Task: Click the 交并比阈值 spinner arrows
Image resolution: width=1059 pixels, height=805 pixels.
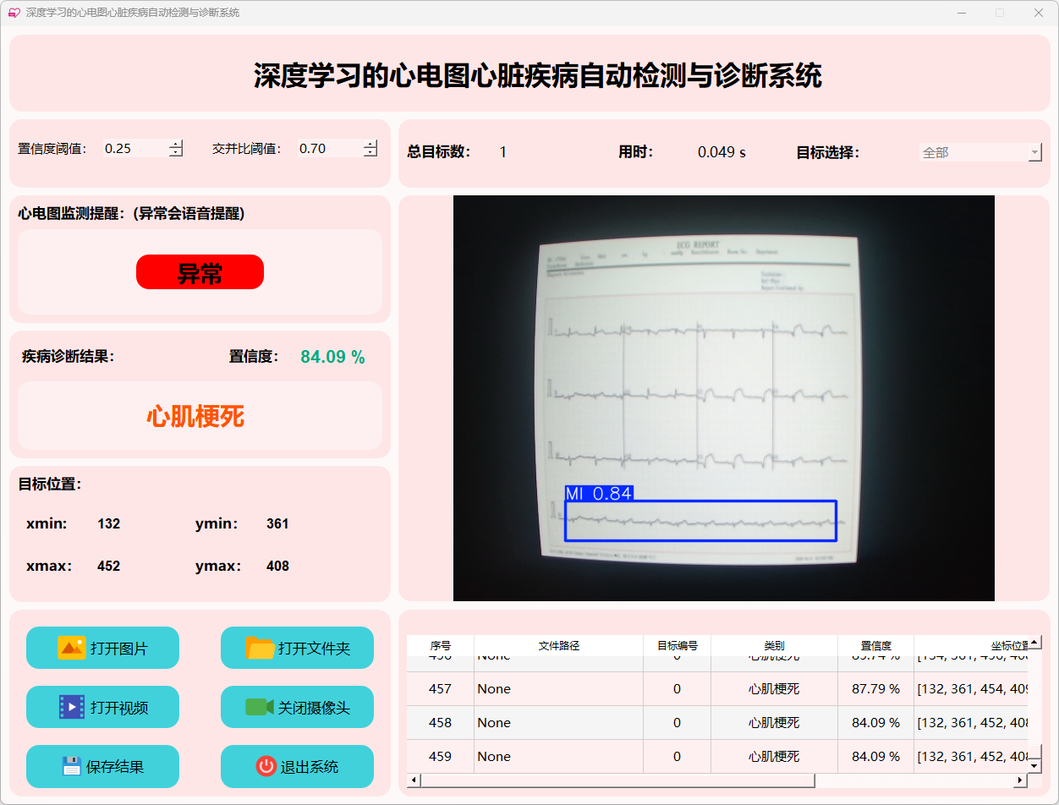Action: (370, 148)
